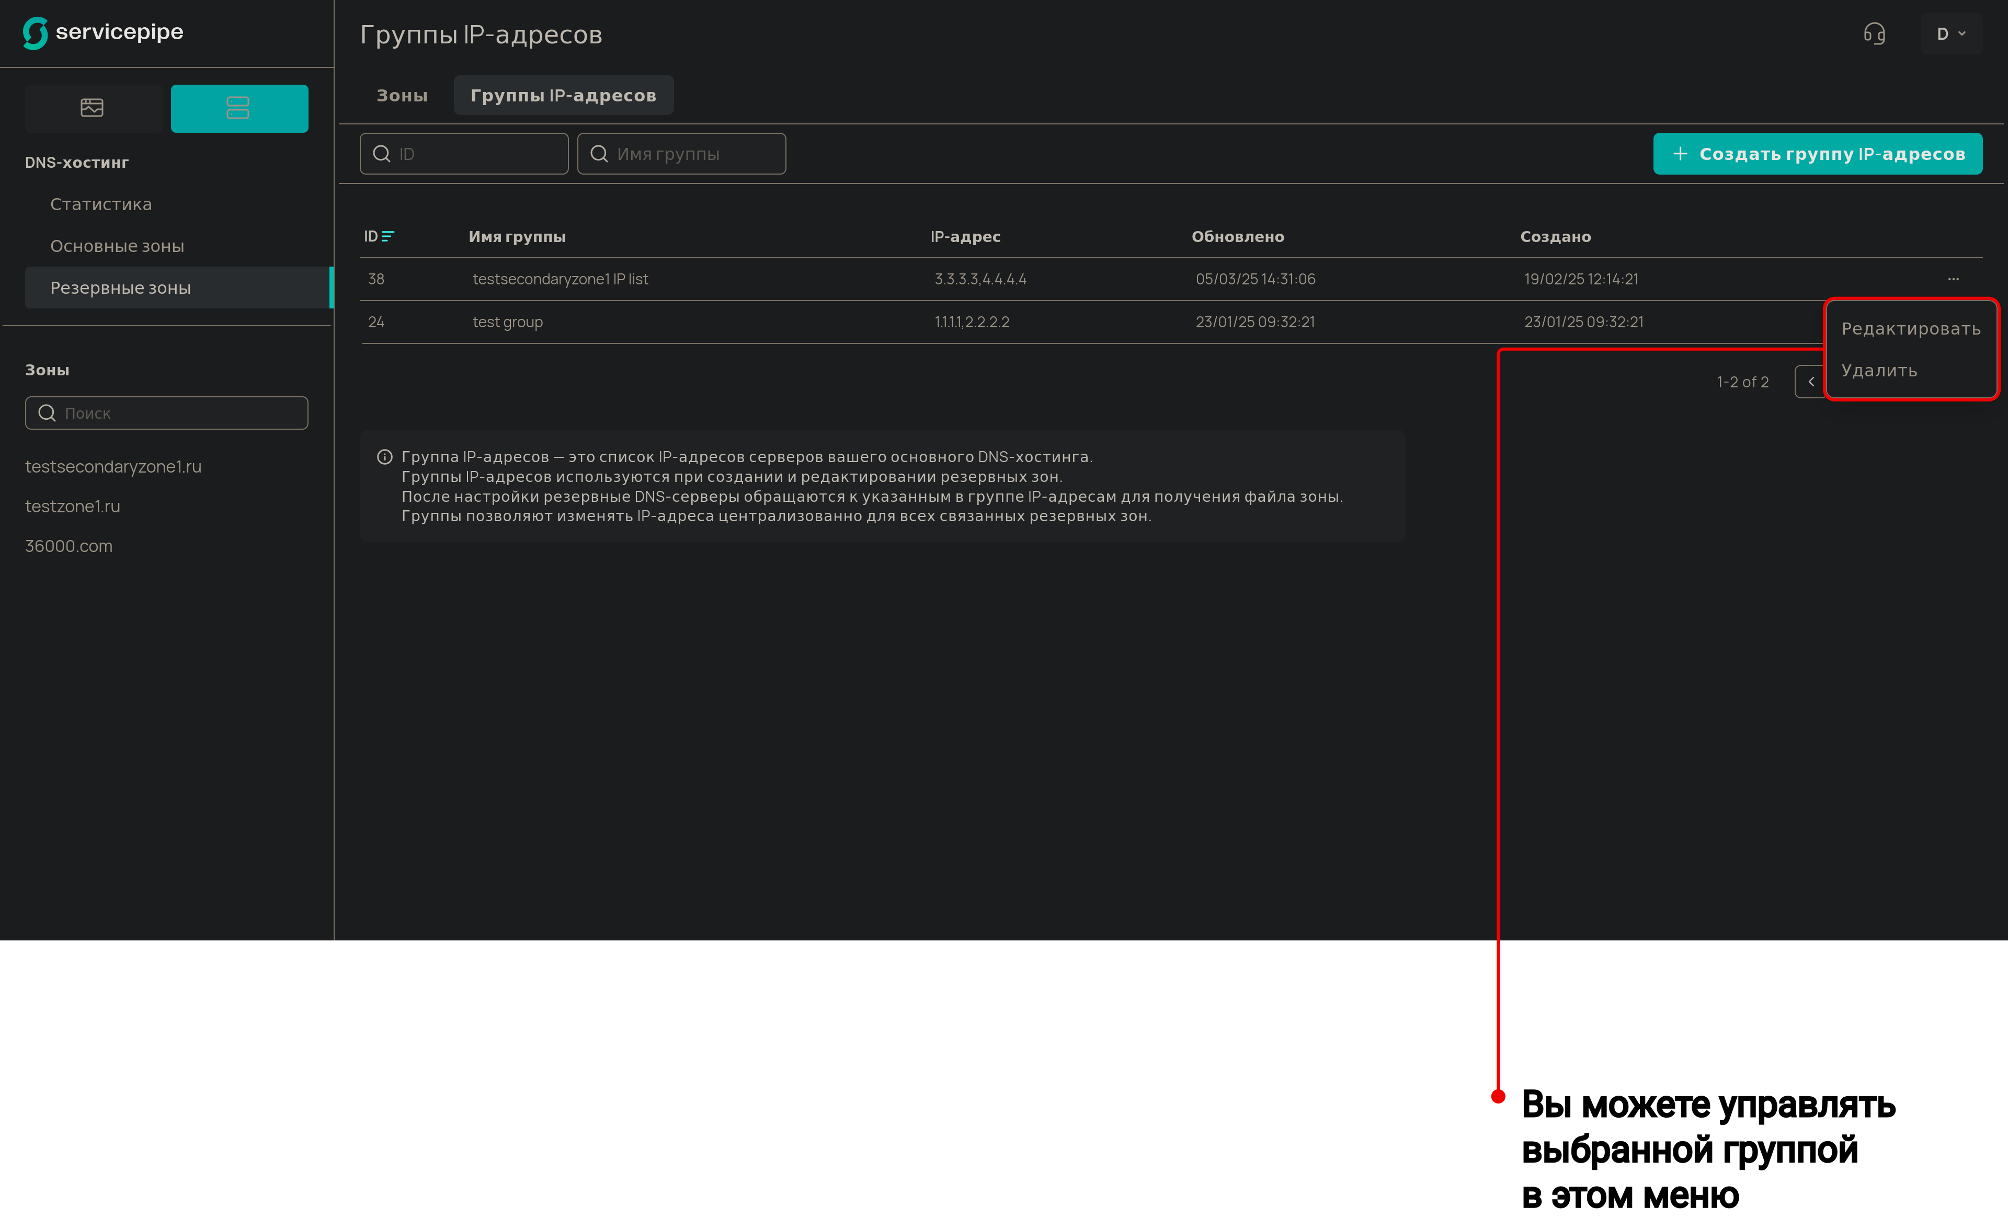Screen dimensions: 2008x1218
Task: Expand the user account D dropdown
Action: point(1950,33)
